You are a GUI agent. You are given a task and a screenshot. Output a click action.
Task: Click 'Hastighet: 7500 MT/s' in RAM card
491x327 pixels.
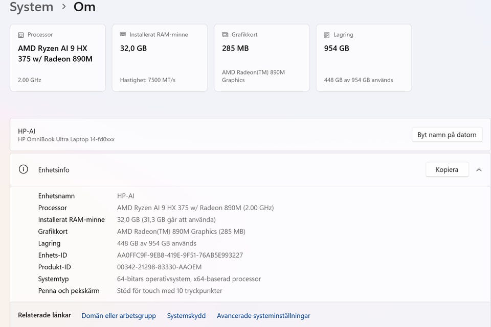148,80
